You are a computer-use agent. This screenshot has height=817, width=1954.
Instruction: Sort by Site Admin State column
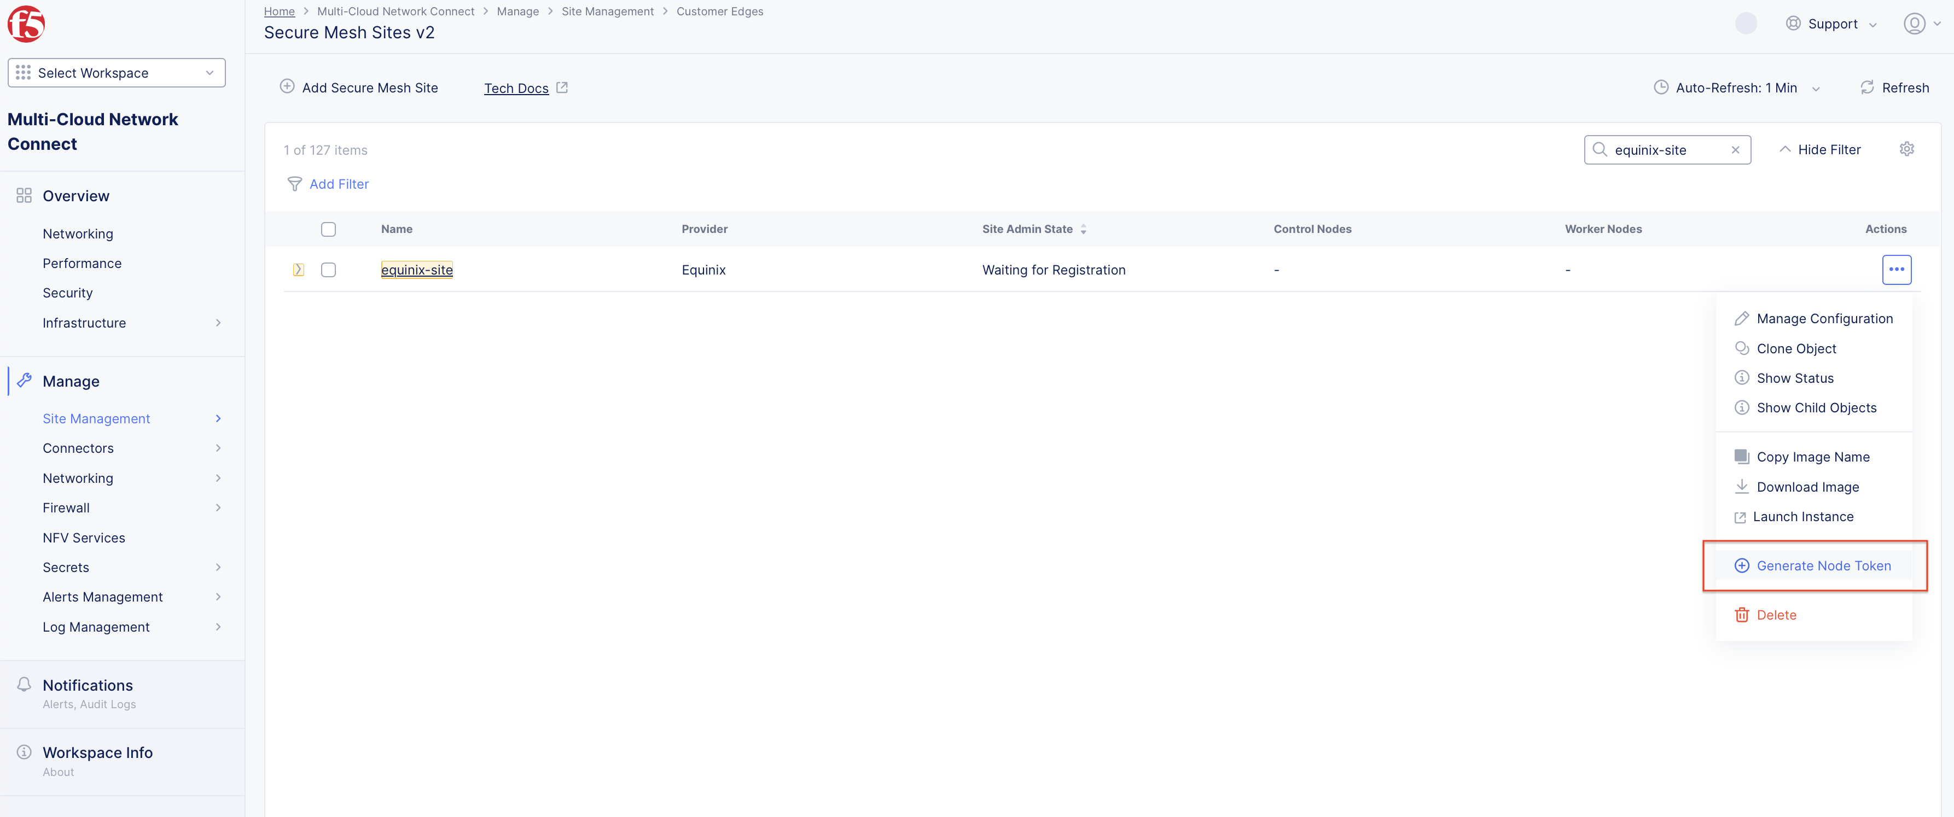tap(1083, 229)
